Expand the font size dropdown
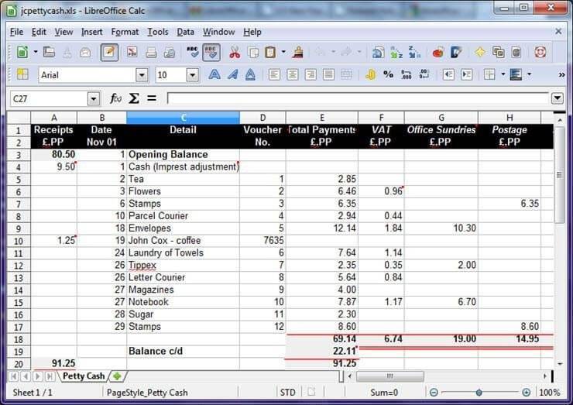573x405 pixels. point(192,75)
